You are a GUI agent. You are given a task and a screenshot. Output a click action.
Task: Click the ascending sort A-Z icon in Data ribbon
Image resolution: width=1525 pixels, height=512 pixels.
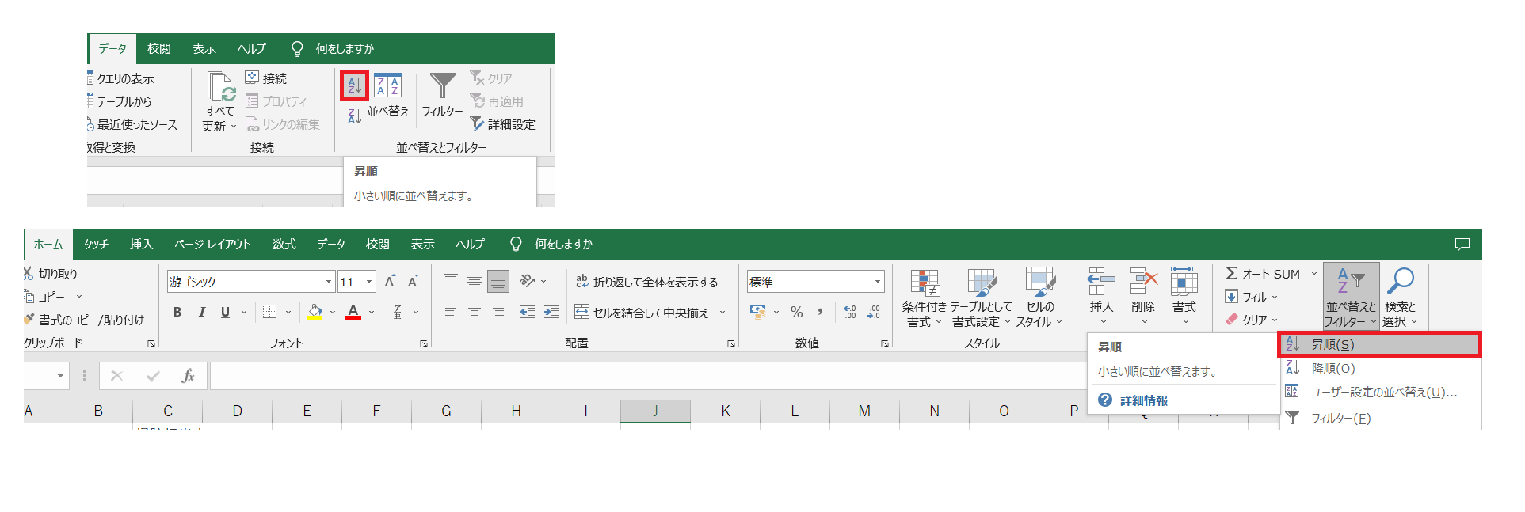355,85
